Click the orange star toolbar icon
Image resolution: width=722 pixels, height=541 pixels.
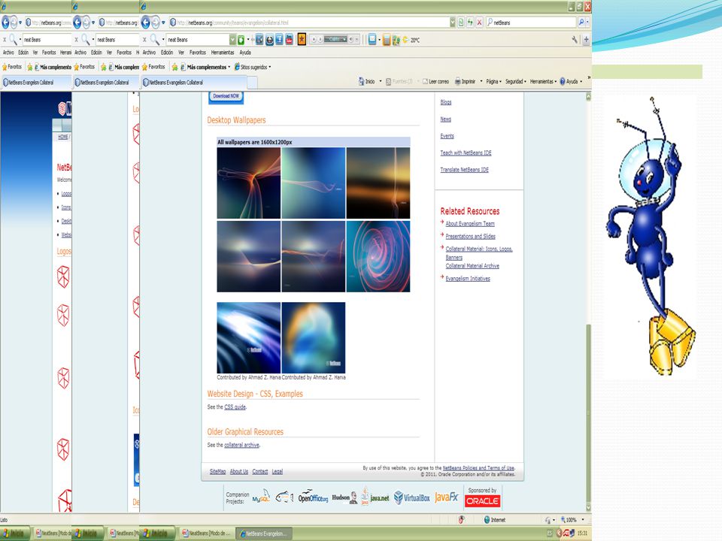tap(302, 40)
